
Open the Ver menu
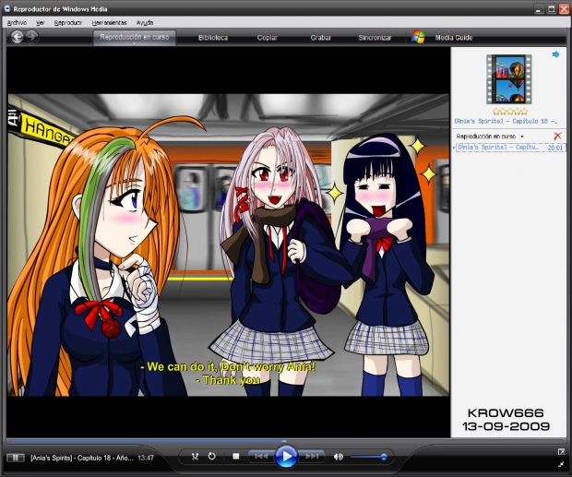40,23
